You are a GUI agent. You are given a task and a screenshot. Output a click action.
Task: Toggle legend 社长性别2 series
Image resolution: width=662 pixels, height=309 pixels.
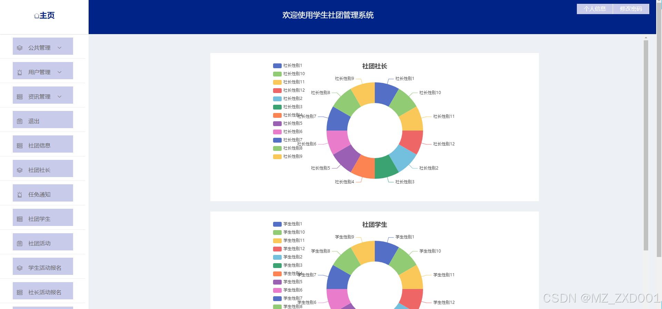point(288,99)
